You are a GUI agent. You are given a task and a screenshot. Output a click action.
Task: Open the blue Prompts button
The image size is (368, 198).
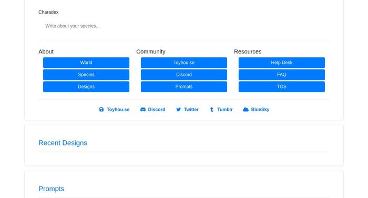click(x=184, y=87)
